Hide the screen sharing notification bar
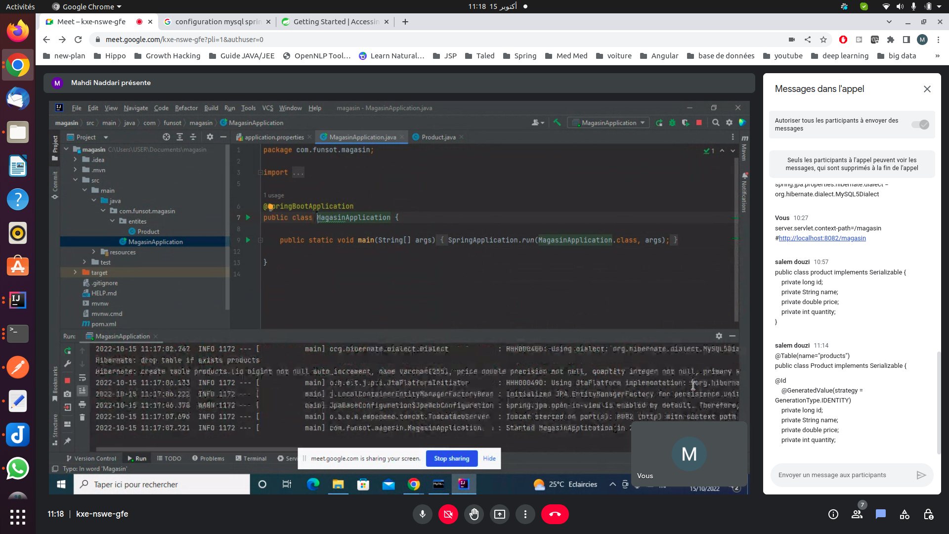This screenshot has width=949, height=534. pyautogui.click(x=489, y=458)
